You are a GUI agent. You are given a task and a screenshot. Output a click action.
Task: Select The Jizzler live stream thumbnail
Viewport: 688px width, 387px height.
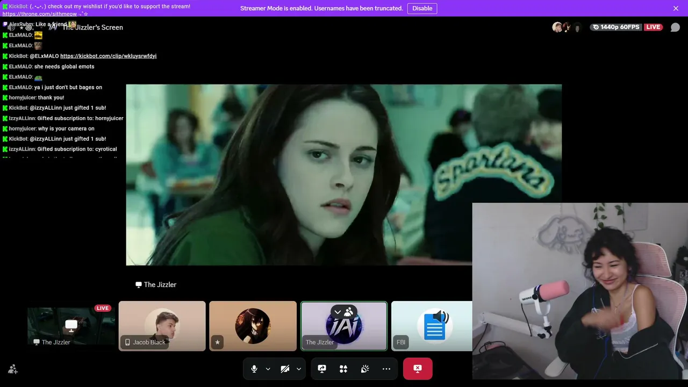click(71, 326)
